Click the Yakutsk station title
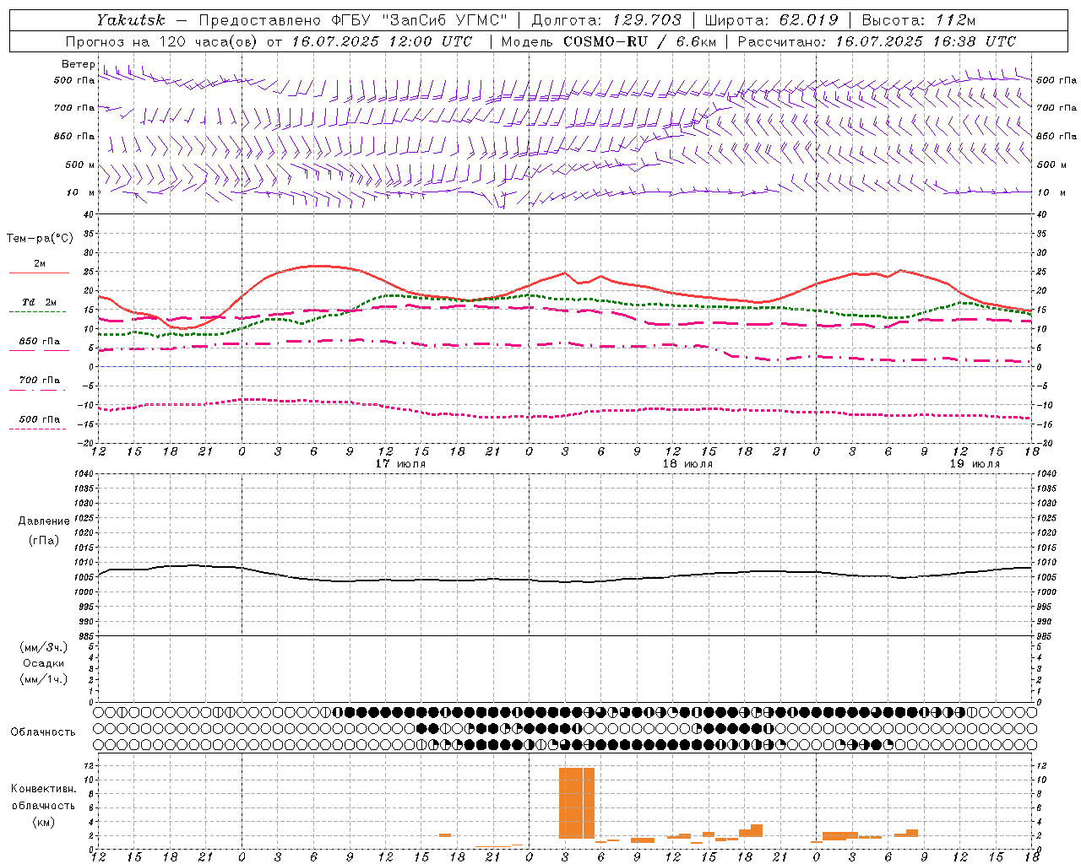This screenshot has height=864, width=1081. [130, 20]
